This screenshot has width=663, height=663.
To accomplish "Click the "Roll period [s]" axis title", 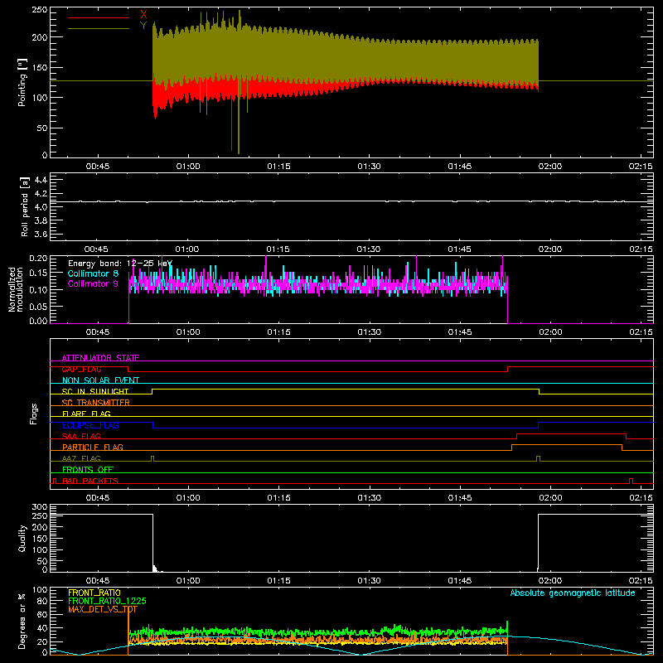I will click(x=24, y=206).
